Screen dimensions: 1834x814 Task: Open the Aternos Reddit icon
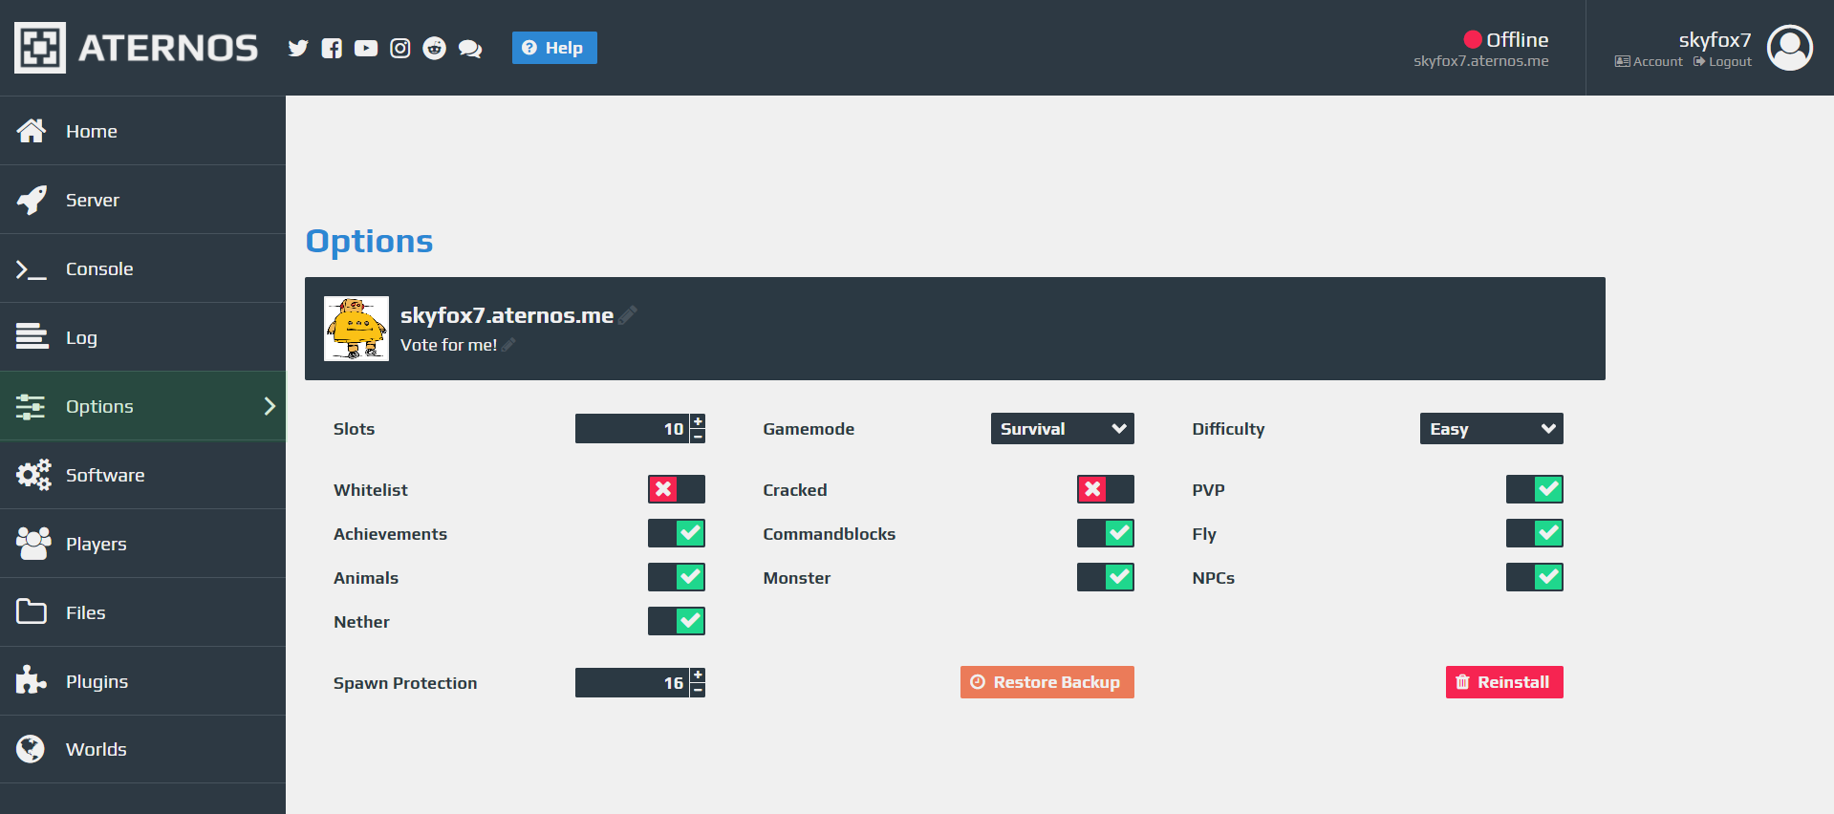coord(435,48)
